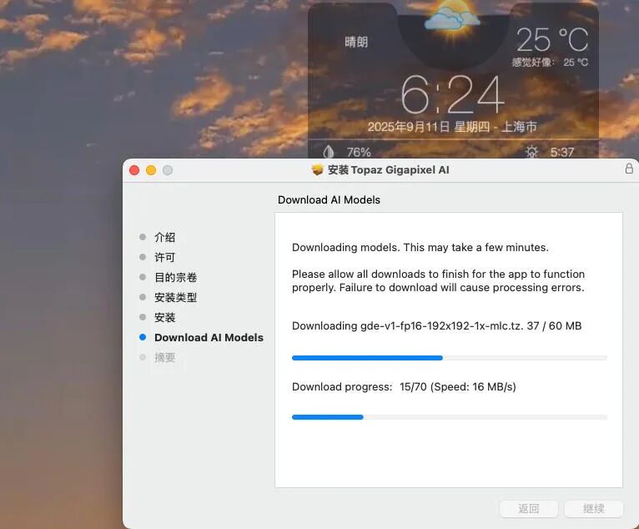Click the lock icon in installer title bar
Screen dimensions: 639x529
pos(629,169)
